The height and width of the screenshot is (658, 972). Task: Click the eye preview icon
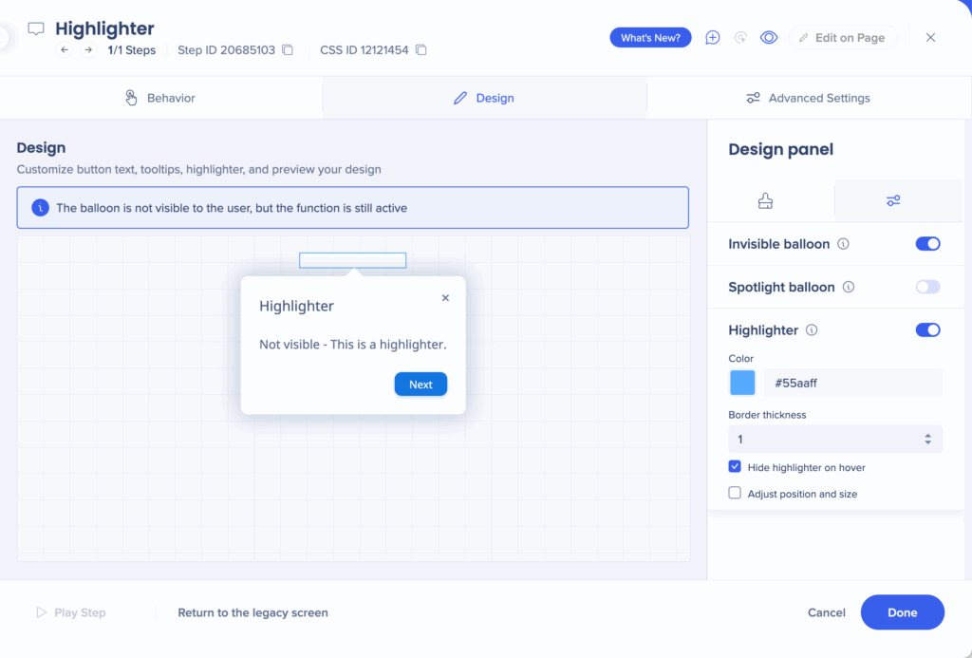(769, 38)
